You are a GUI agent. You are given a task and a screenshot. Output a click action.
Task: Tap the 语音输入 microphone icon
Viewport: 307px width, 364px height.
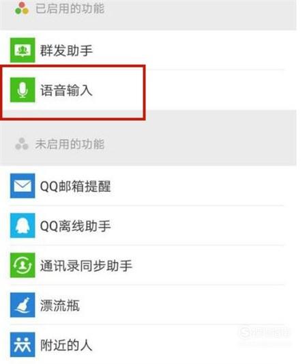(x=23, y=90)
